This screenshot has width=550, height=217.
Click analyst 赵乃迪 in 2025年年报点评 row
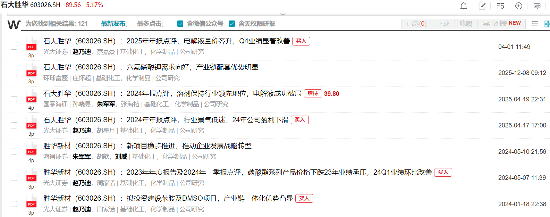click(x=82, y=52)
